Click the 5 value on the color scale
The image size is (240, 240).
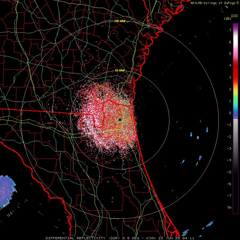230,54
